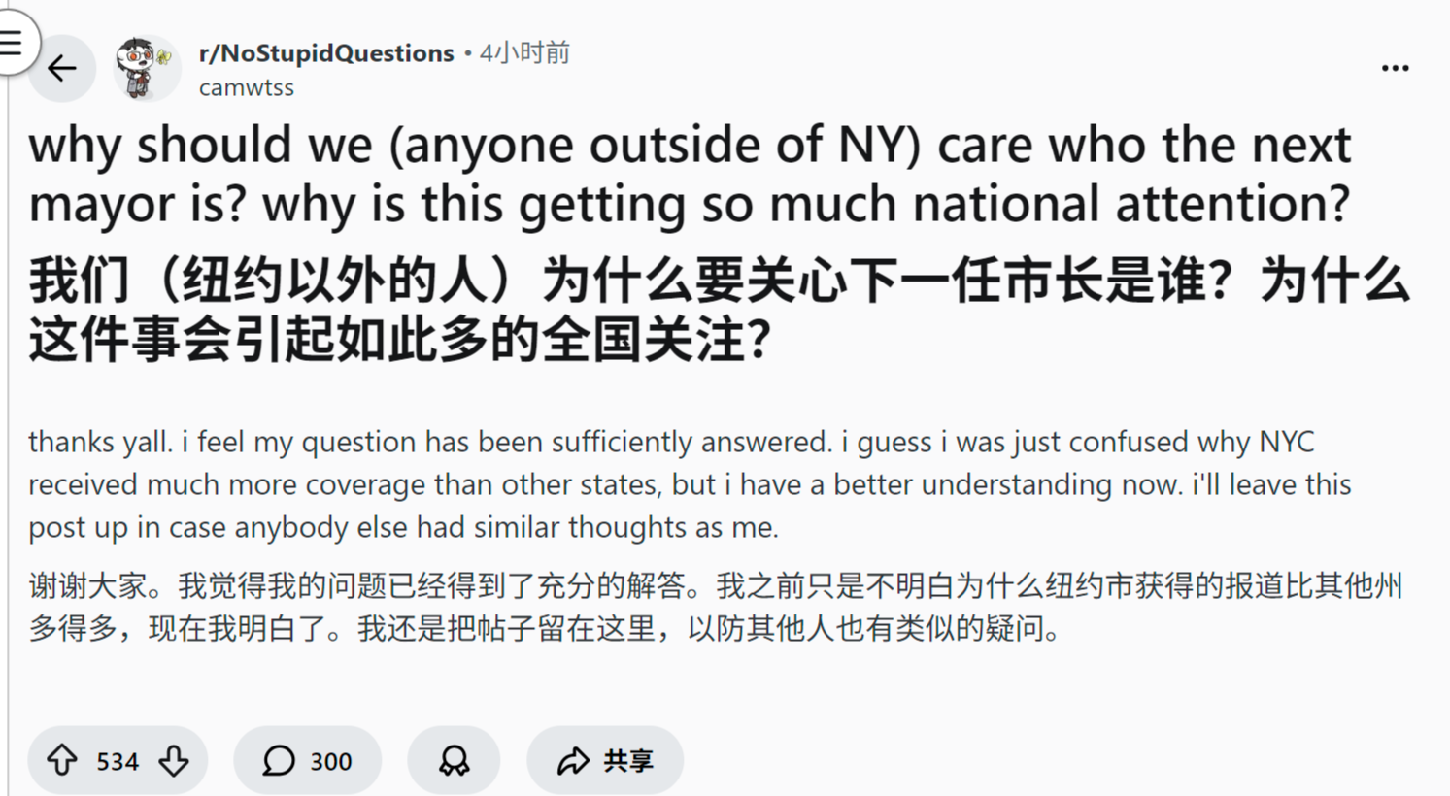Downvote the post

(x=175, y=760)
